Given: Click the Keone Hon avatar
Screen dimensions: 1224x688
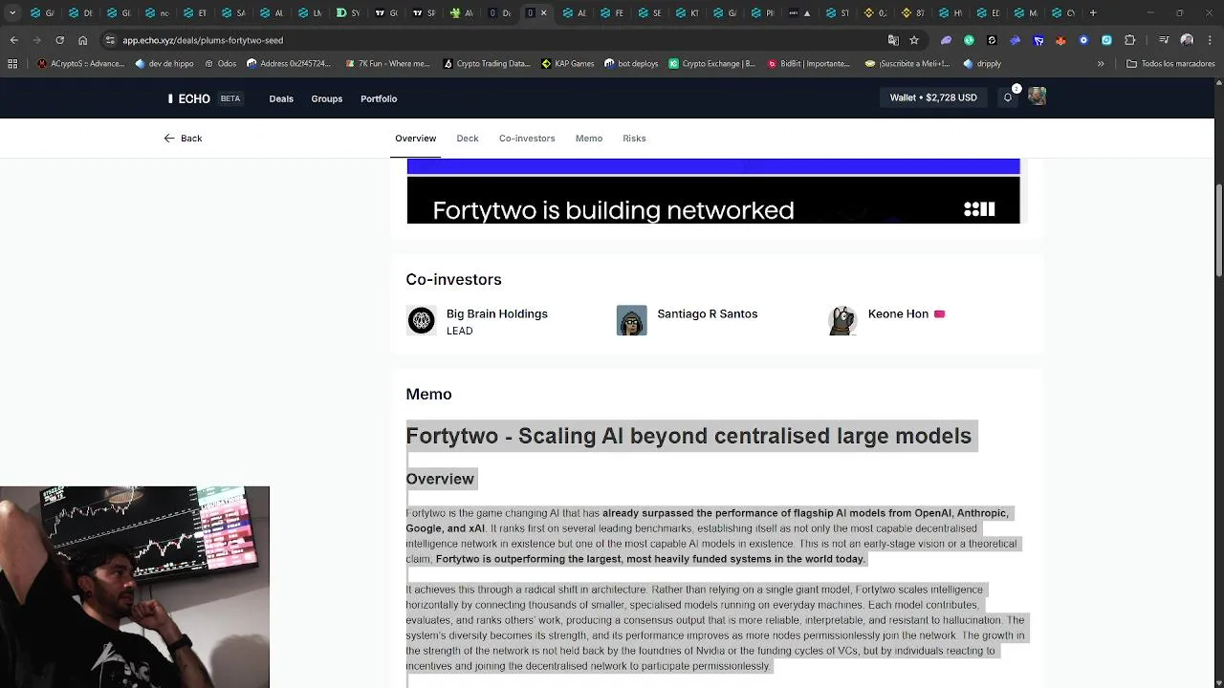Looking at the screenshot, I should [842, 321].
